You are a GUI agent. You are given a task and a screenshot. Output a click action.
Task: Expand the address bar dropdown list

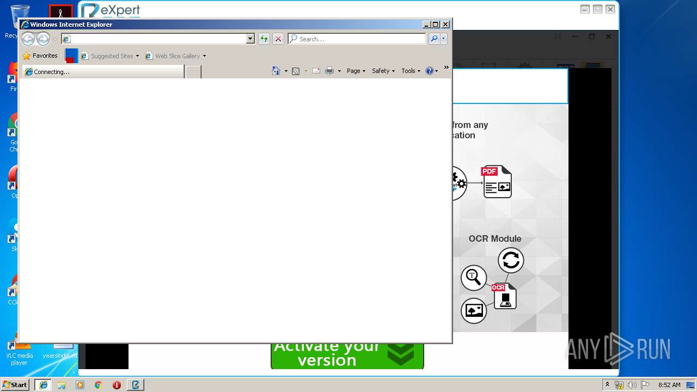tap(250, 39)
